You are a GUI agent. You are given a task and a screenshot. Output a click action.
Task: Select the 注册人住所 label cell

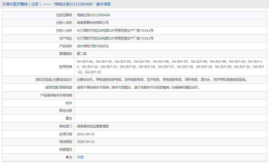coord(38,31)
